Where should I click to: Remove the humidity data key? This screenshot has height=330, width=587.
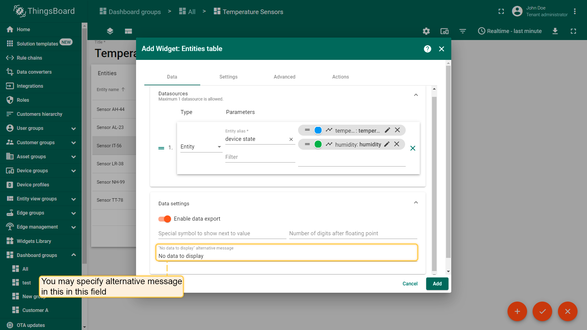[x=397, y=144]
